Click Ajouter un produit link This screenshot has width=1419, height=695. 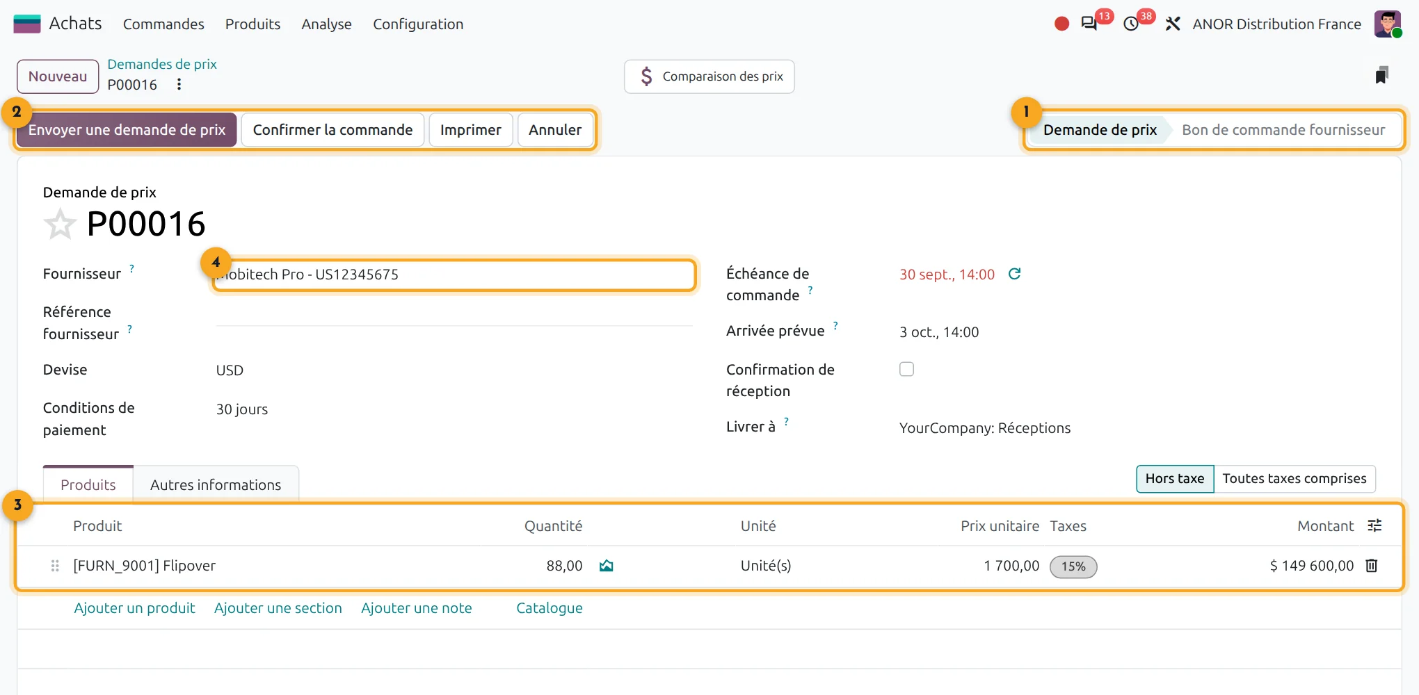(134, 608)
